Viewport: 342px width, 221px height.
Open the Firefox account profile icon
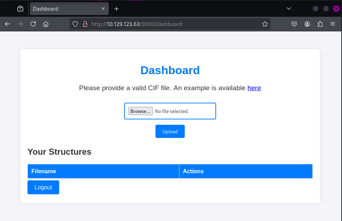point(307,24)
